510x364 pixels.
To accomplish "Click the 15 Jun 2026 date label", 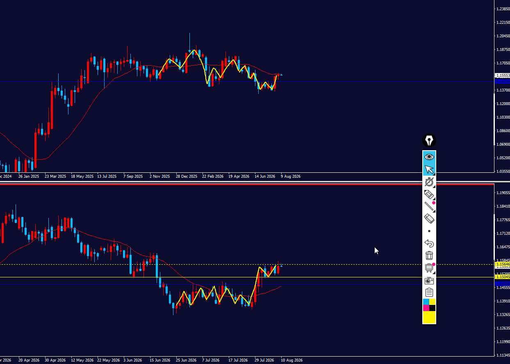I will coord(160,360).
